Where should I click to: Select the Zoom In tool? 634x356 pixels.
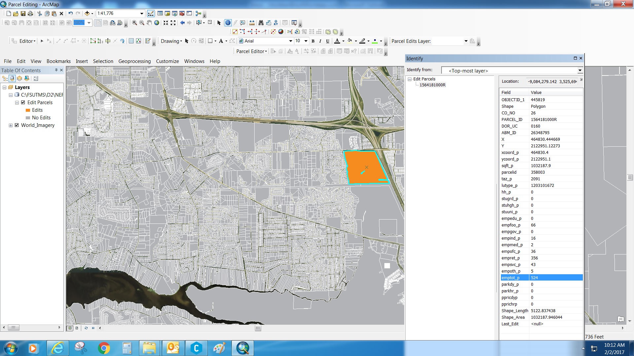click(x=134, y=23)
